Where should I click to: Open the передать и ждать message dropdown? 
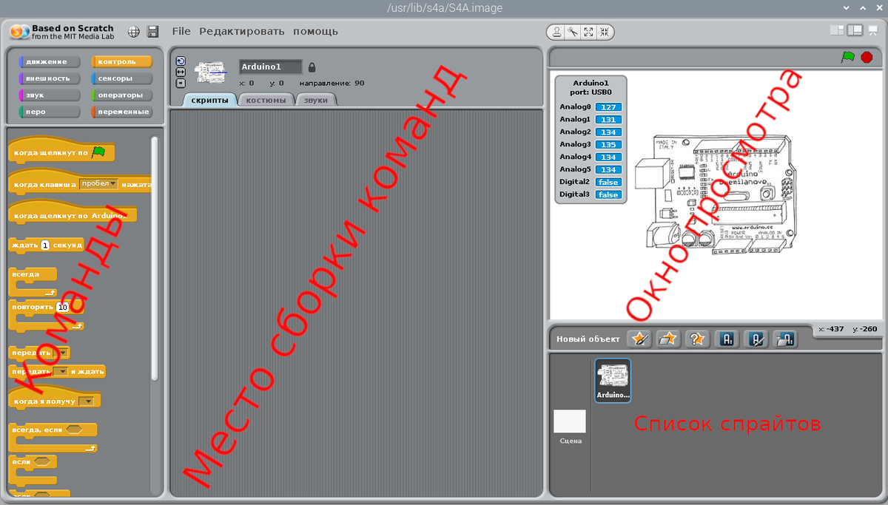pyautogui.click(x=62, y=371)
